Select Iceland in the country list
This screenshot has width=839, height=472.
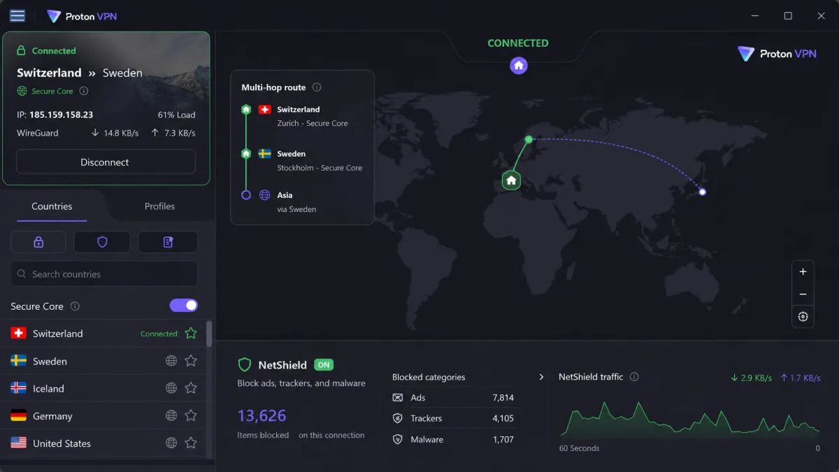point(103,388)
